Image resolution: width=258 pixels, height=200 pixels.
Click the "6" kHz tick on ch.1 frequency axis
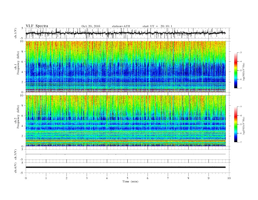point(23,62)
